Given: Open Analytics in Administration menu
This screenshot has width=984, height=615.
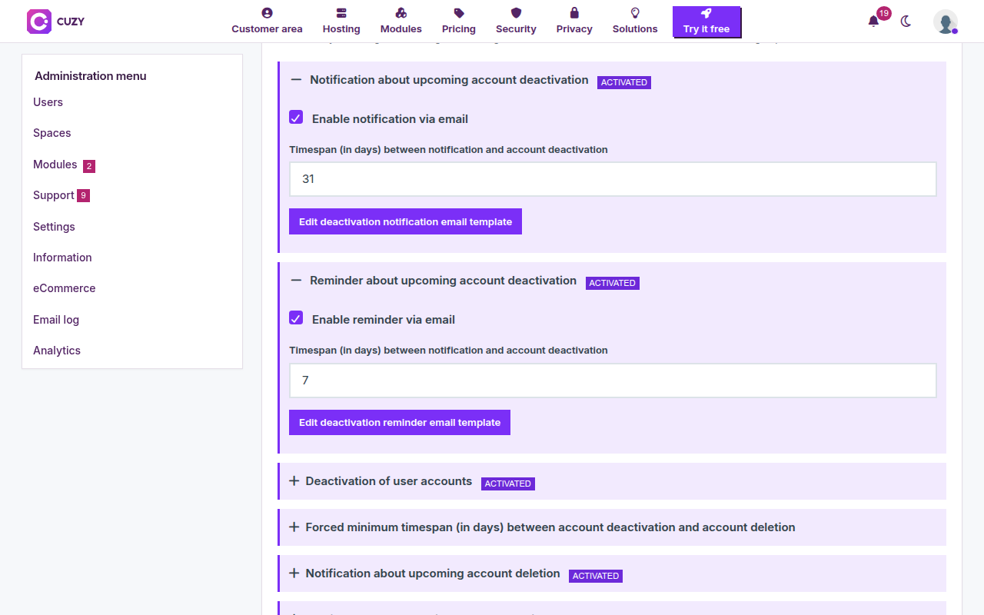Looking at the screenshot, I should coord(57,351).
